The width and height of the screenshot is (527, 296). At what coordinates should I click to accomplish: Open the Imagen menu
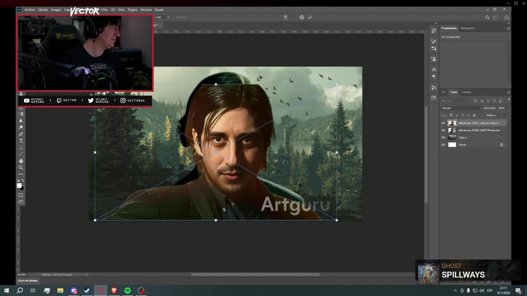(56, 9)
